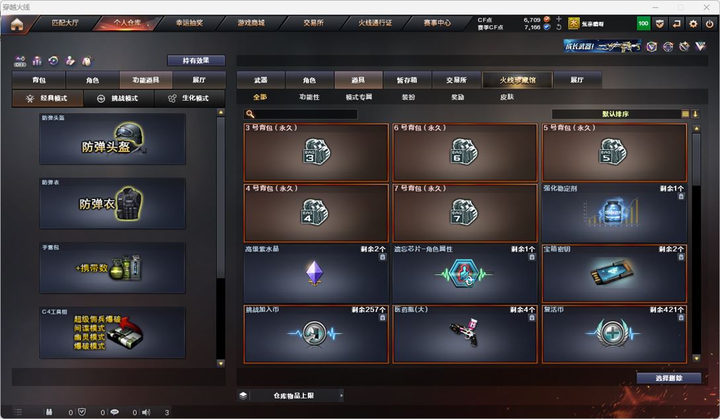Image resolution: width=720 pixels, height=419 pixels.
Task: Click the 选择删除 button
Action: (x=668, y=378)
